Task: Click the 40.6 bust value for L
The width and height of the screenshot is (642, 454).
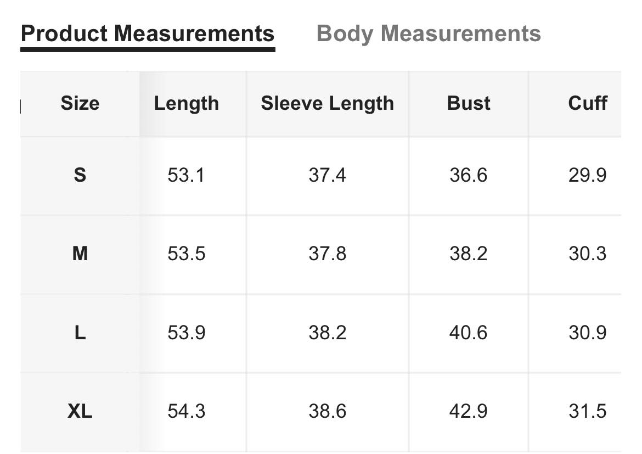Action: coord(469,333)
